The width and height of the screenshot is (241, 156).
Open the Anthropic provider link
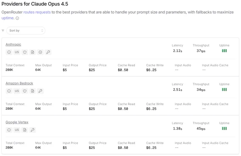(x=13, y=44)
